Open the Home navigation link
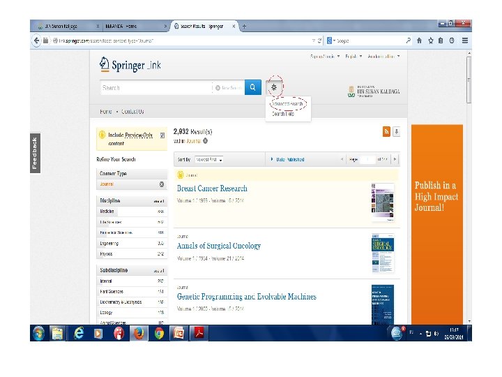The height and width of the screenshot is (377, 502). 106,112
